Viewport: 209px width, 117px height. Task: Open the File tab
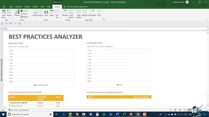[4, 6]
